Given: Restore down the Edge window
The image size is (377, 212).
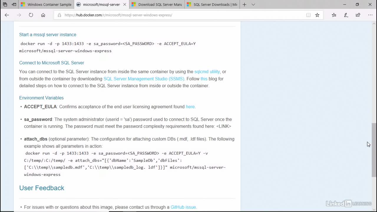Looking at the screenshot, I should pos(357,4).
